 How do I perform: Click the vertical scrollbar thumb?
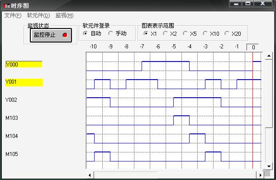[269, 94]
